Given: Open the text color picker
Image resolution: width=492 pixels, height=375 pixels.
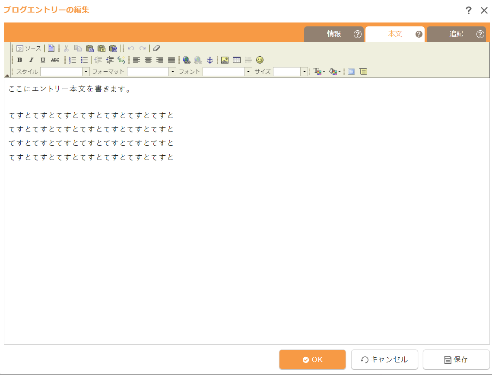Looking at the screenshot, I should [x=319, y=72].
